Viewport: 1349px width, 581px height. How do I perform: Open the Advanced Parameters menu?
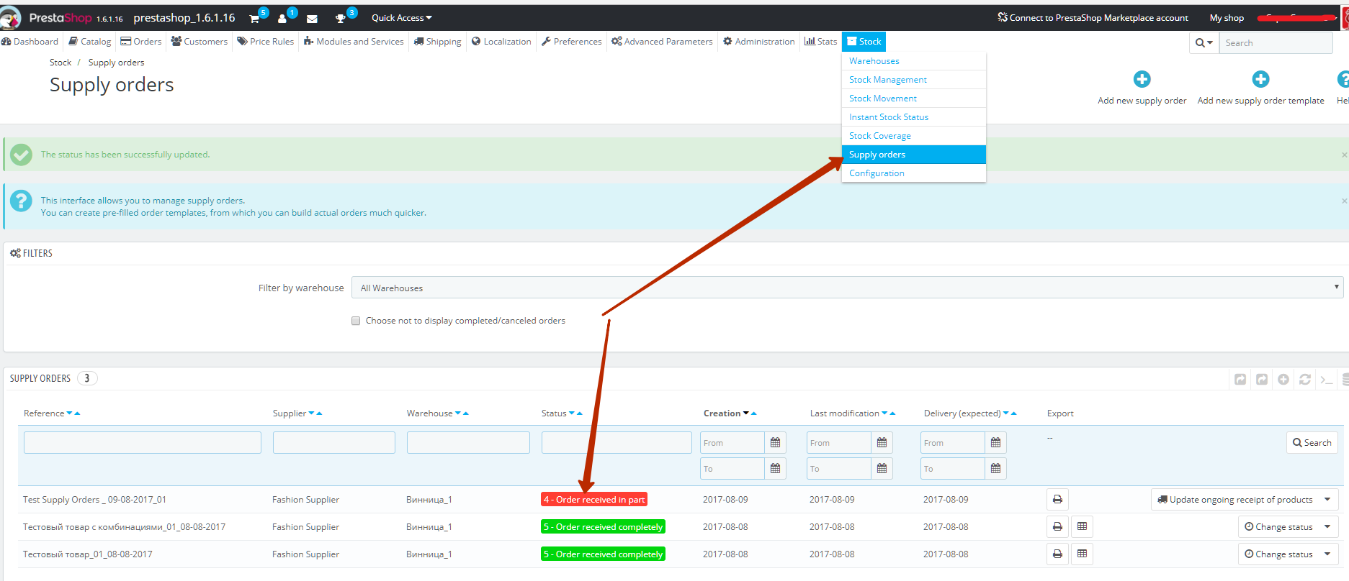click(662, 42)
